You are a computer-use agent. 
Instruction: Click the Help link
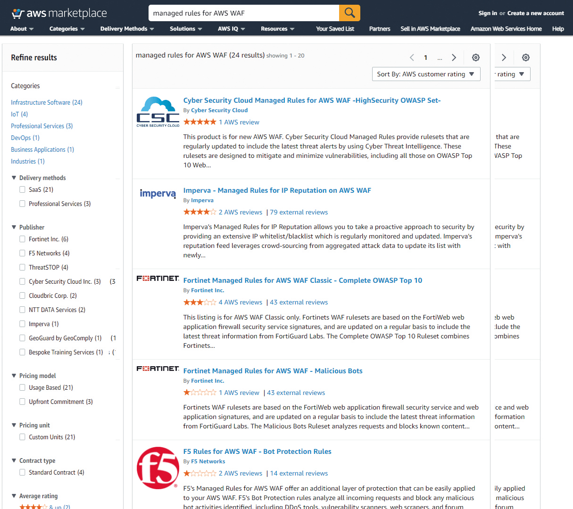coord(558,29)
